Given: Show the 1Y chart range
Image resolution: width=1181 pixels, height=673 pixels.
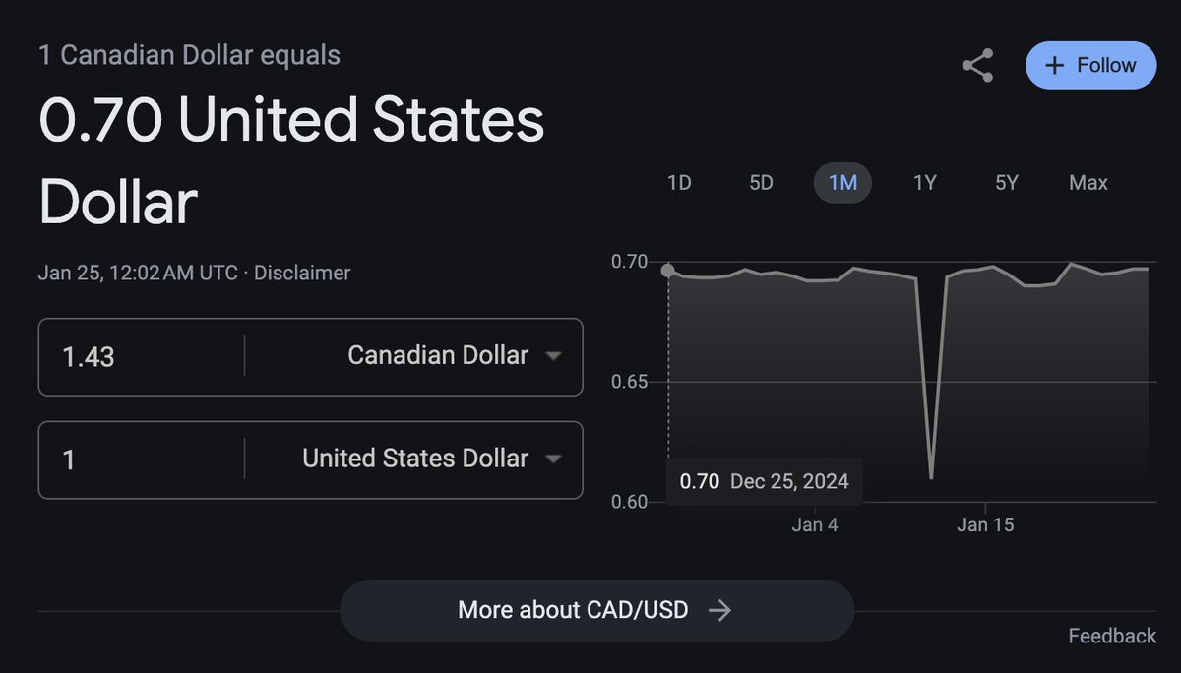Looking at the screenshot, I should click(924, 183).
